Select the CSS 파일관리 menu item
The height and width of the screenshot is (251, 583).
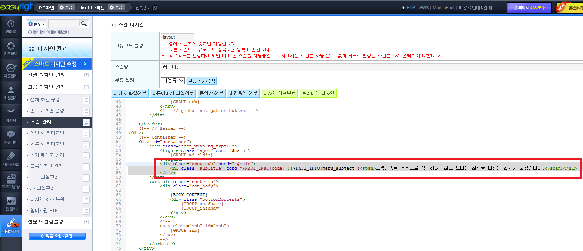[x=44, y=177]
